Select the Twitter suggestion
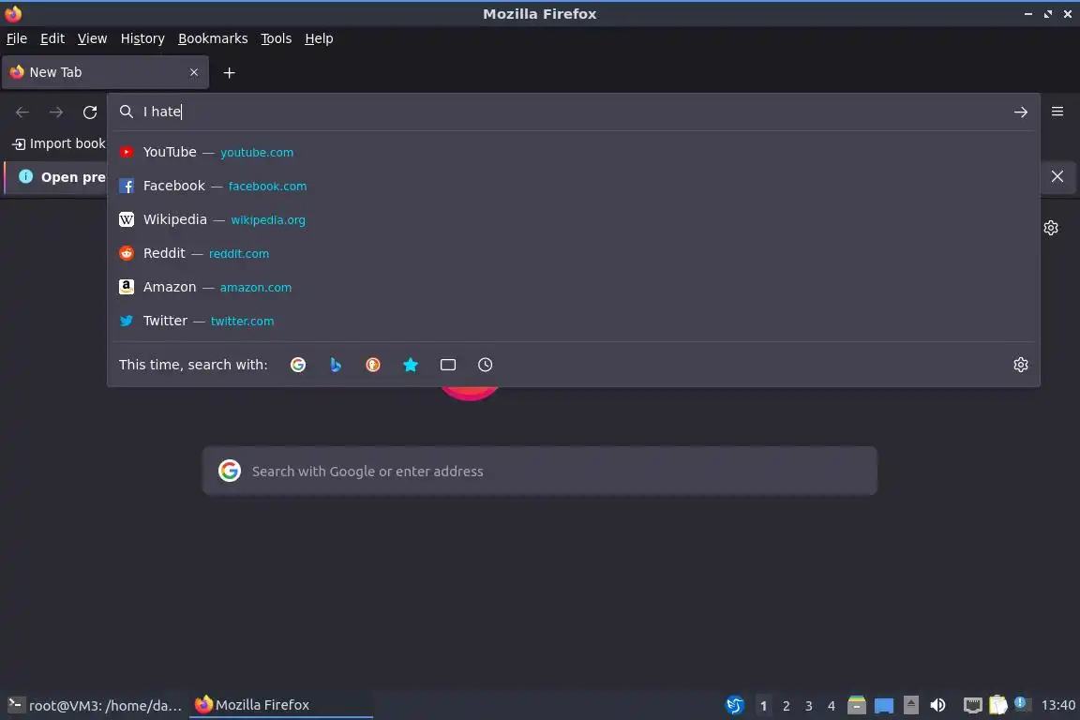 point(573,321)
